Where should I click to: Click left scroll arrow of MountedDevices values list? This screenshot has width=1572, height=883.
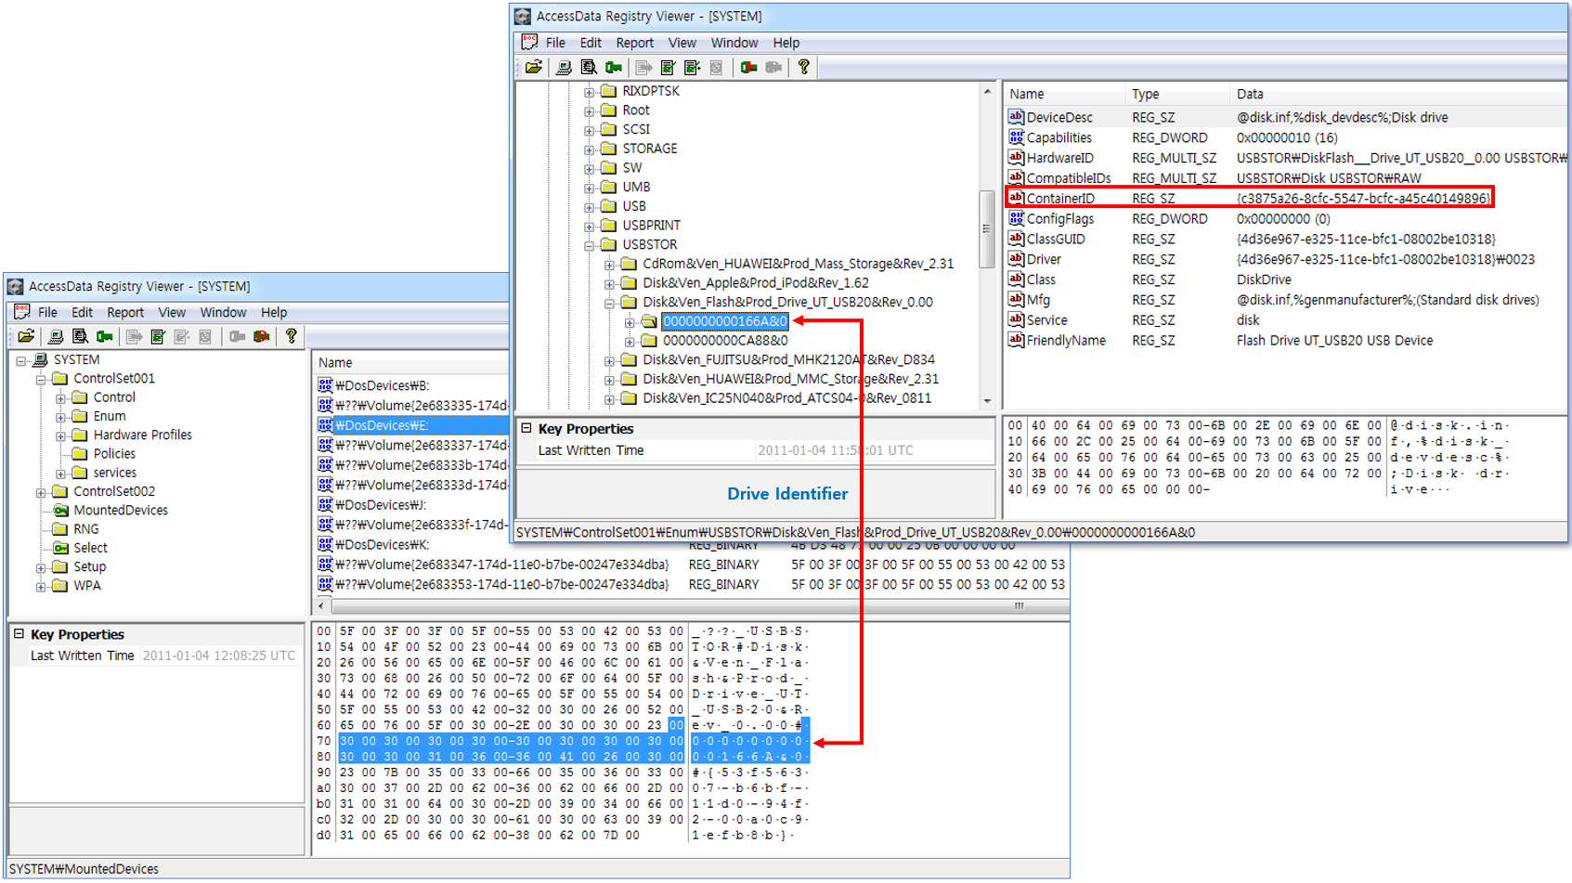(x=321, y=605)
